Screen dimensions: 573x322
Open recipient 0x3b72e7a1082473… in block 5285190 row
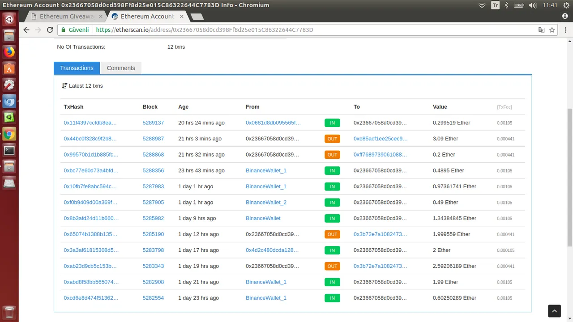(x=381, y=234)
